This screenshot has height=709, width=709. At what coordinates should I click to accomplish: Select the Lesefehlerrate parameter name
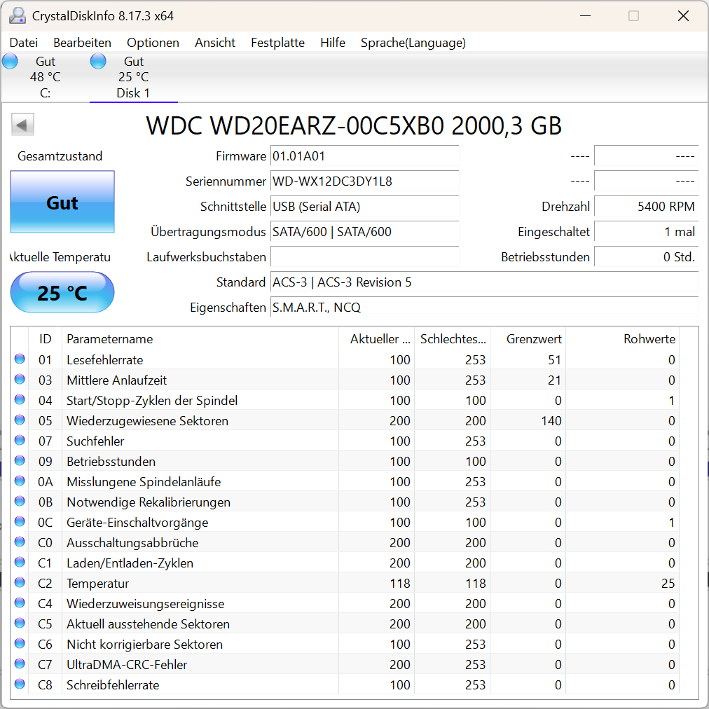click(105, 360)
